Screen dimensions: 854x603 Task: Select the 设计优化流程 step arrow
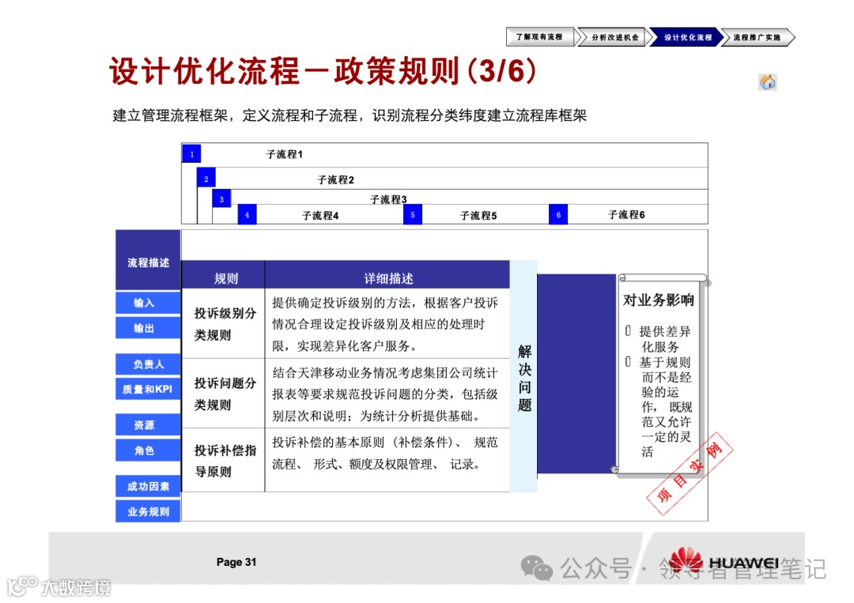[687, 37]
